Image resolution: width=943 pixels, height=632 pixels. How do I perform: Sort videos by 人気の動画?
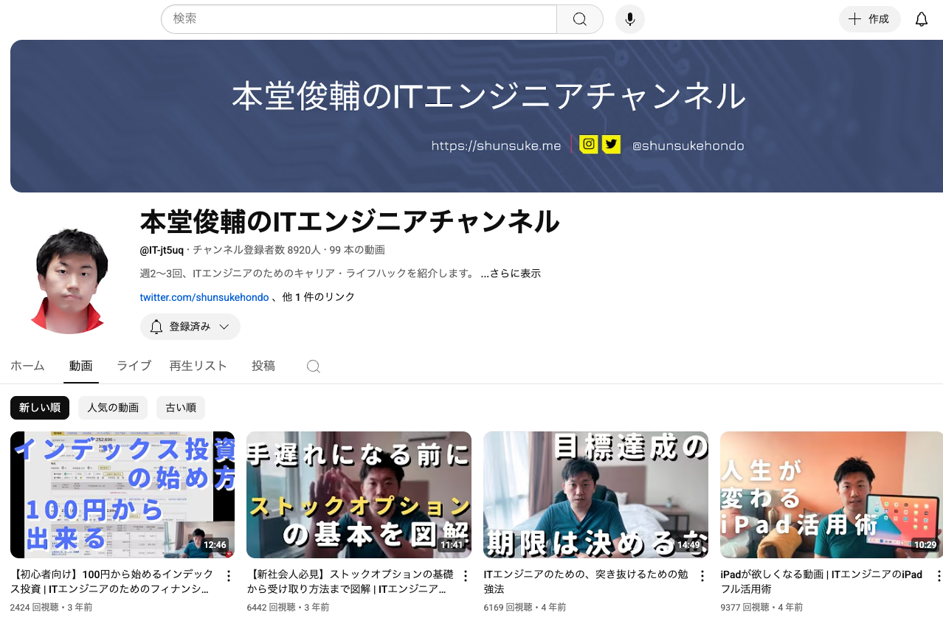(113, 408)
